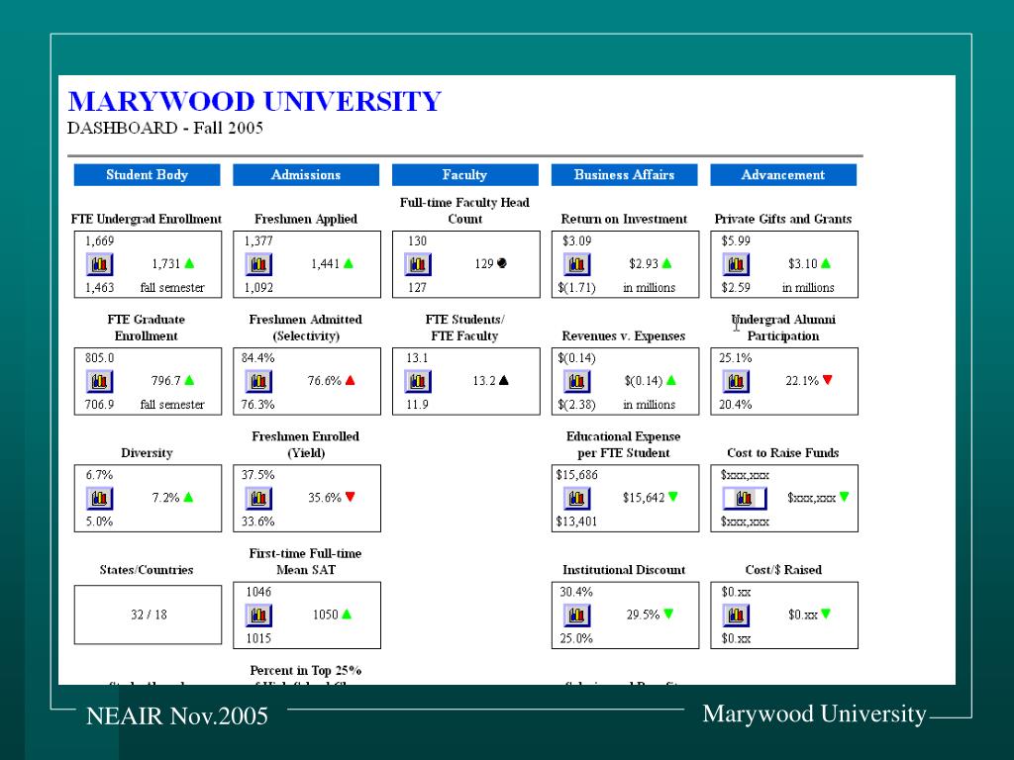Image resolution: width=1014 pixels, height=760 pixels.
Task: Click First-time Full-time Mean SAT chart icon
Action: pyautogui.click(x=258, y=615)
